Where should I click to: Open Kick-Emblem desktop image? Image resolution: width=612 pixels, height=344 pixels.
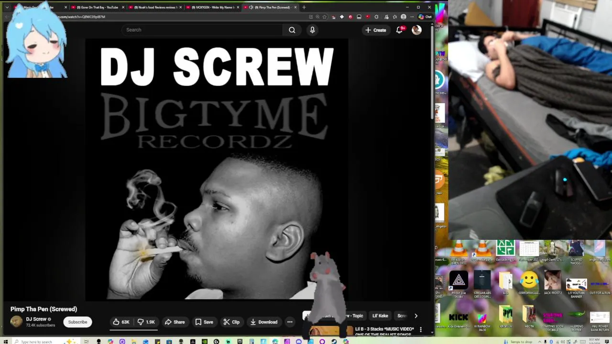(x=459, y=321)
